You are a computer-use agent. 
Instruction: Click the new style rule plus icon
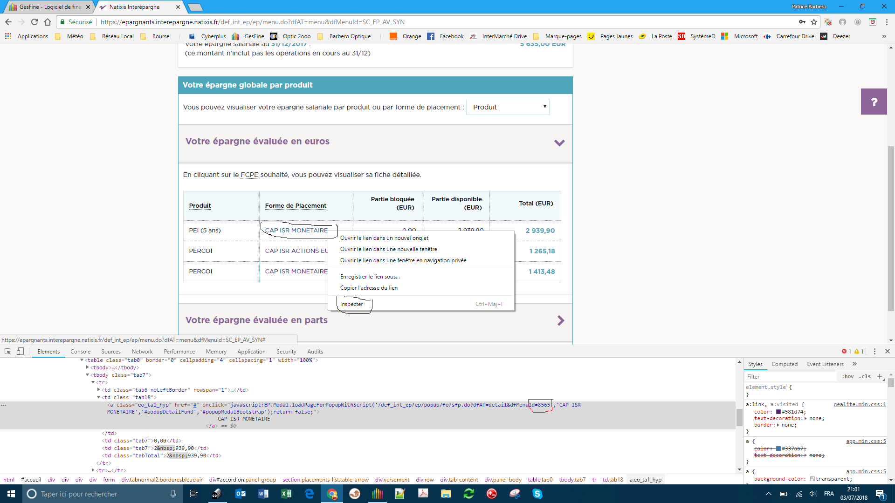point(880,376)
